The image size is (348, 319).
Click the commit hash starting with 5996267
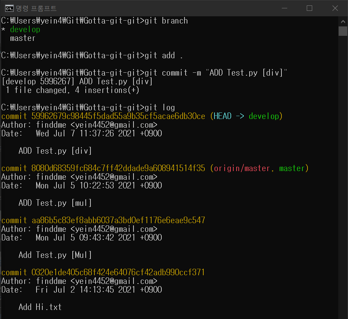point(118,116)
